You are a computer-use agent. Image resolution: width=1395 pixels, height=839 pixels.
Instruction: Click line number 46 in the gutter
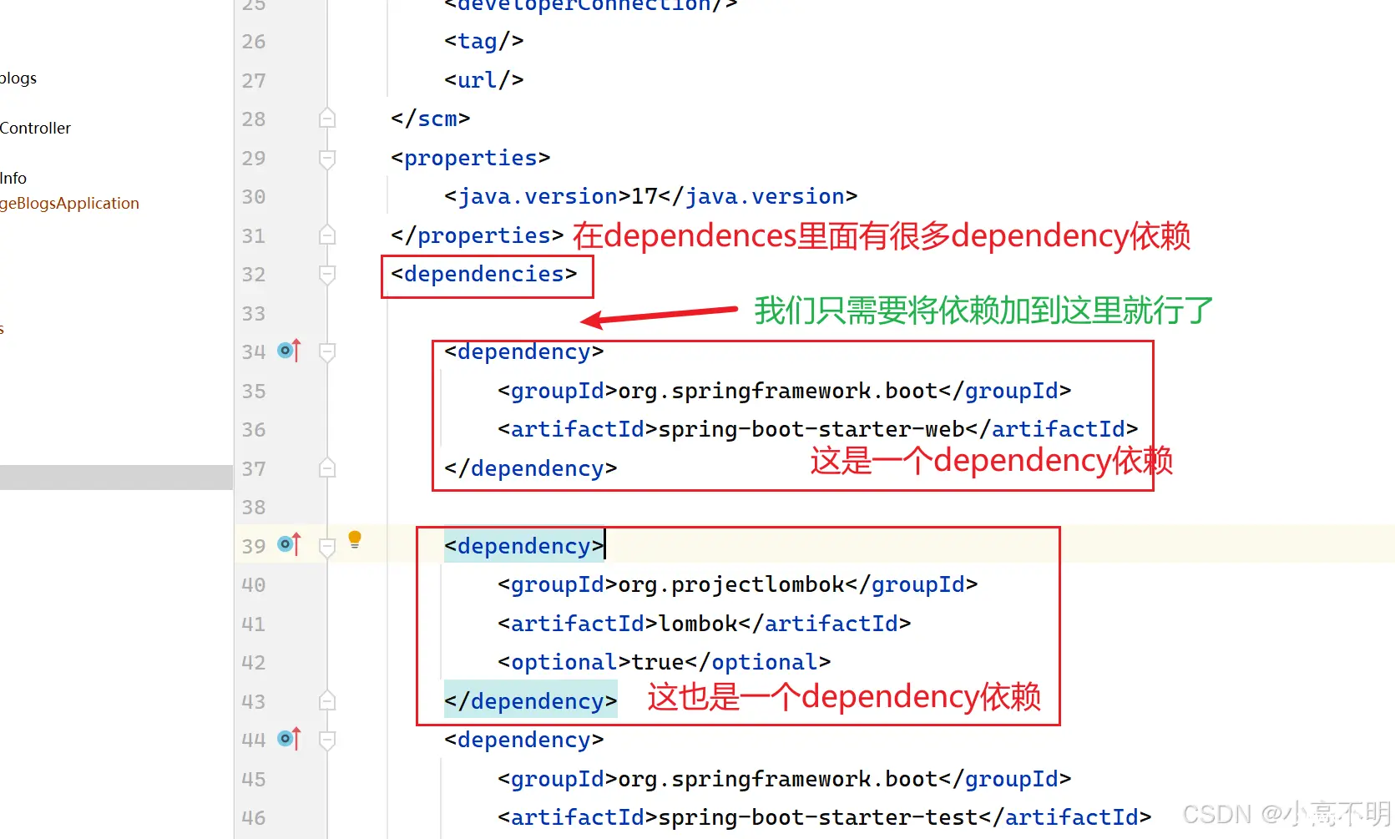(254, 818)
